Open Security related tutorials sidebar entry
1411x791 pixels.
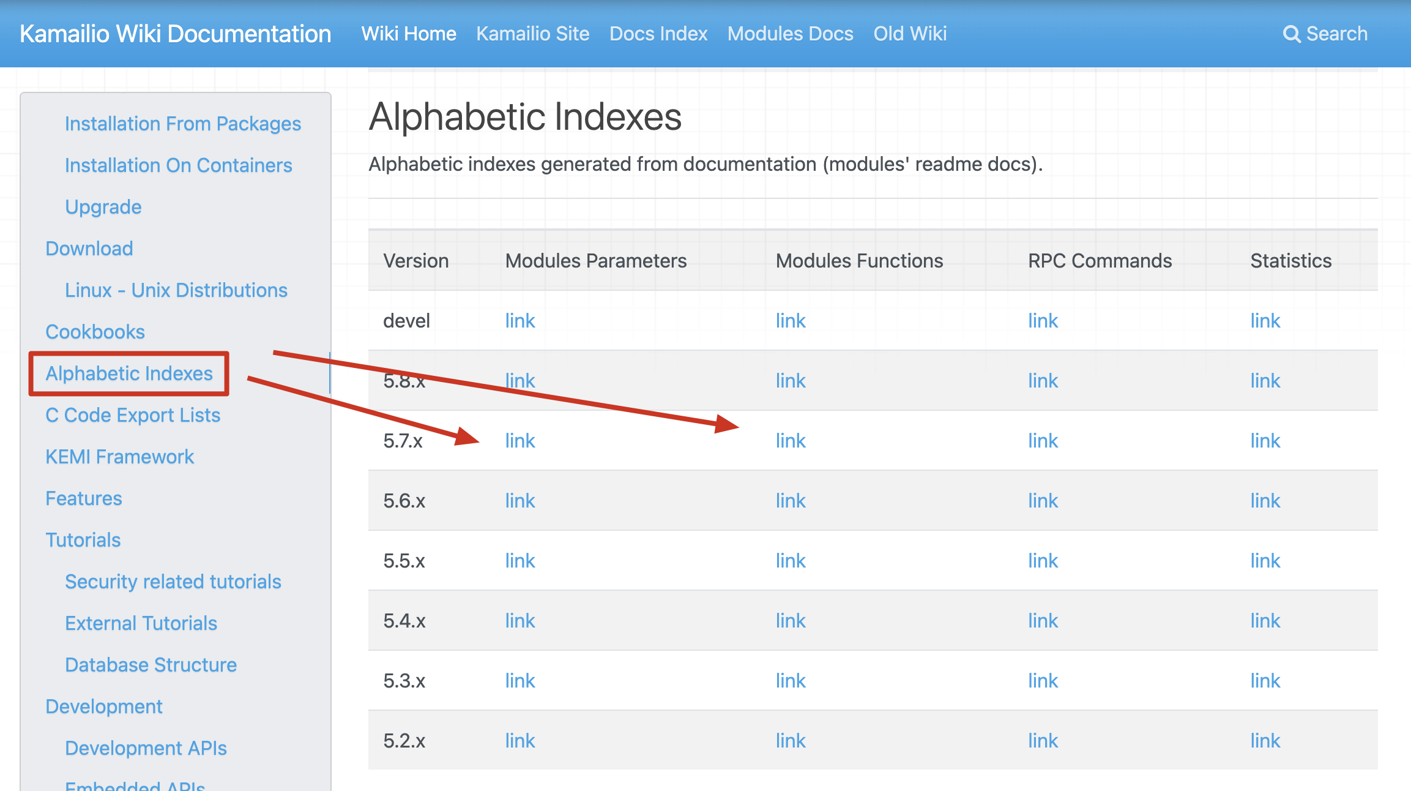173,582
